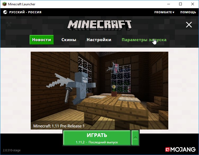The image size is (199, 155).
Task: Open the Параметры запуска tab
Action: pos(144,40)
